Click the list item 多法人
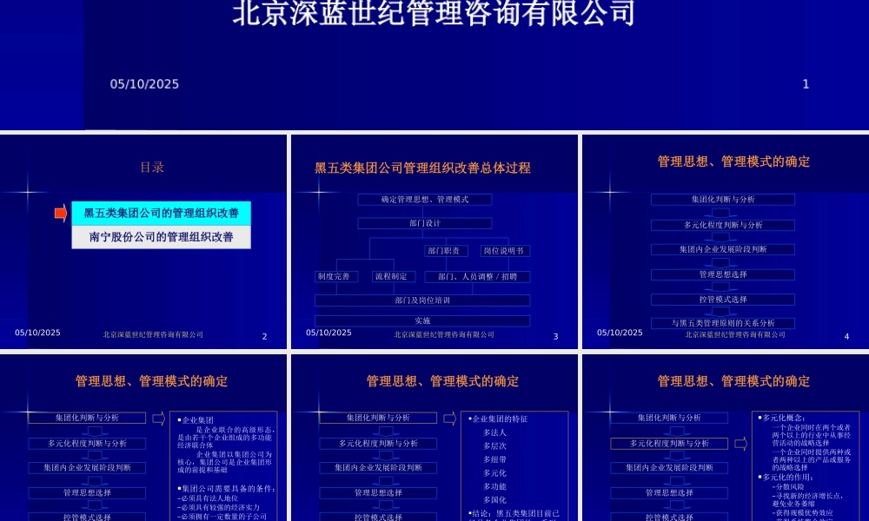Screen dimensions: 869x521 tap(494, 432)
